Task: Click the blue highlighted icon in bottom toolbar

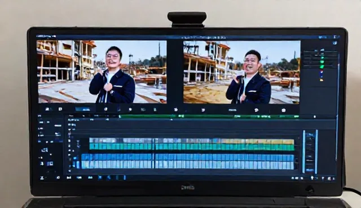Action: click(x=100, y=177)
